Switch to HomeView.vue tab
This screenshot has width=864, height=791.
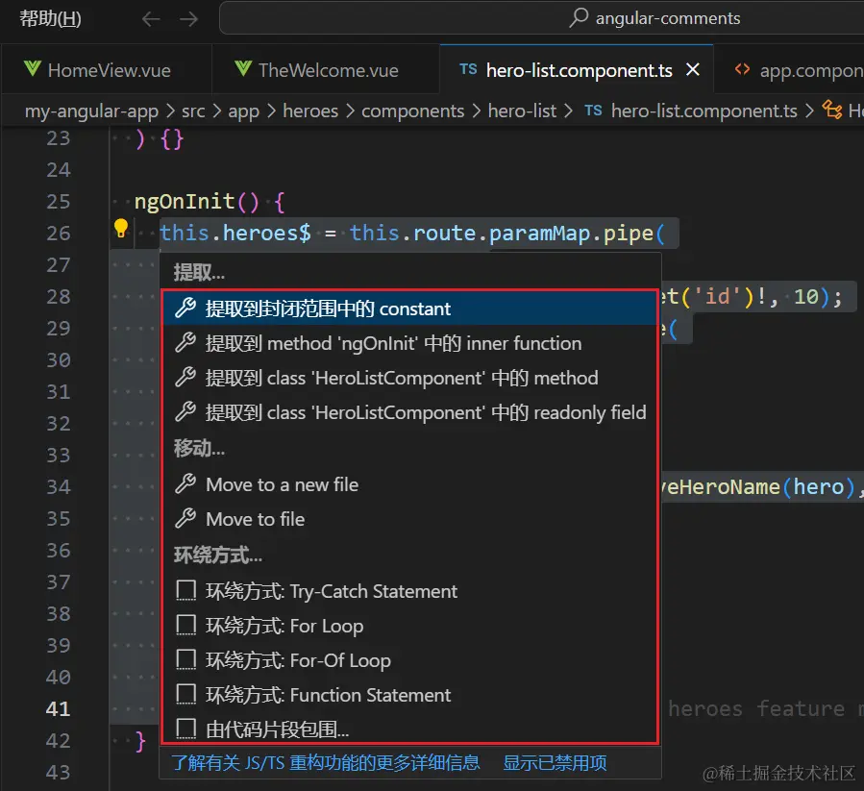click(107, 69)
